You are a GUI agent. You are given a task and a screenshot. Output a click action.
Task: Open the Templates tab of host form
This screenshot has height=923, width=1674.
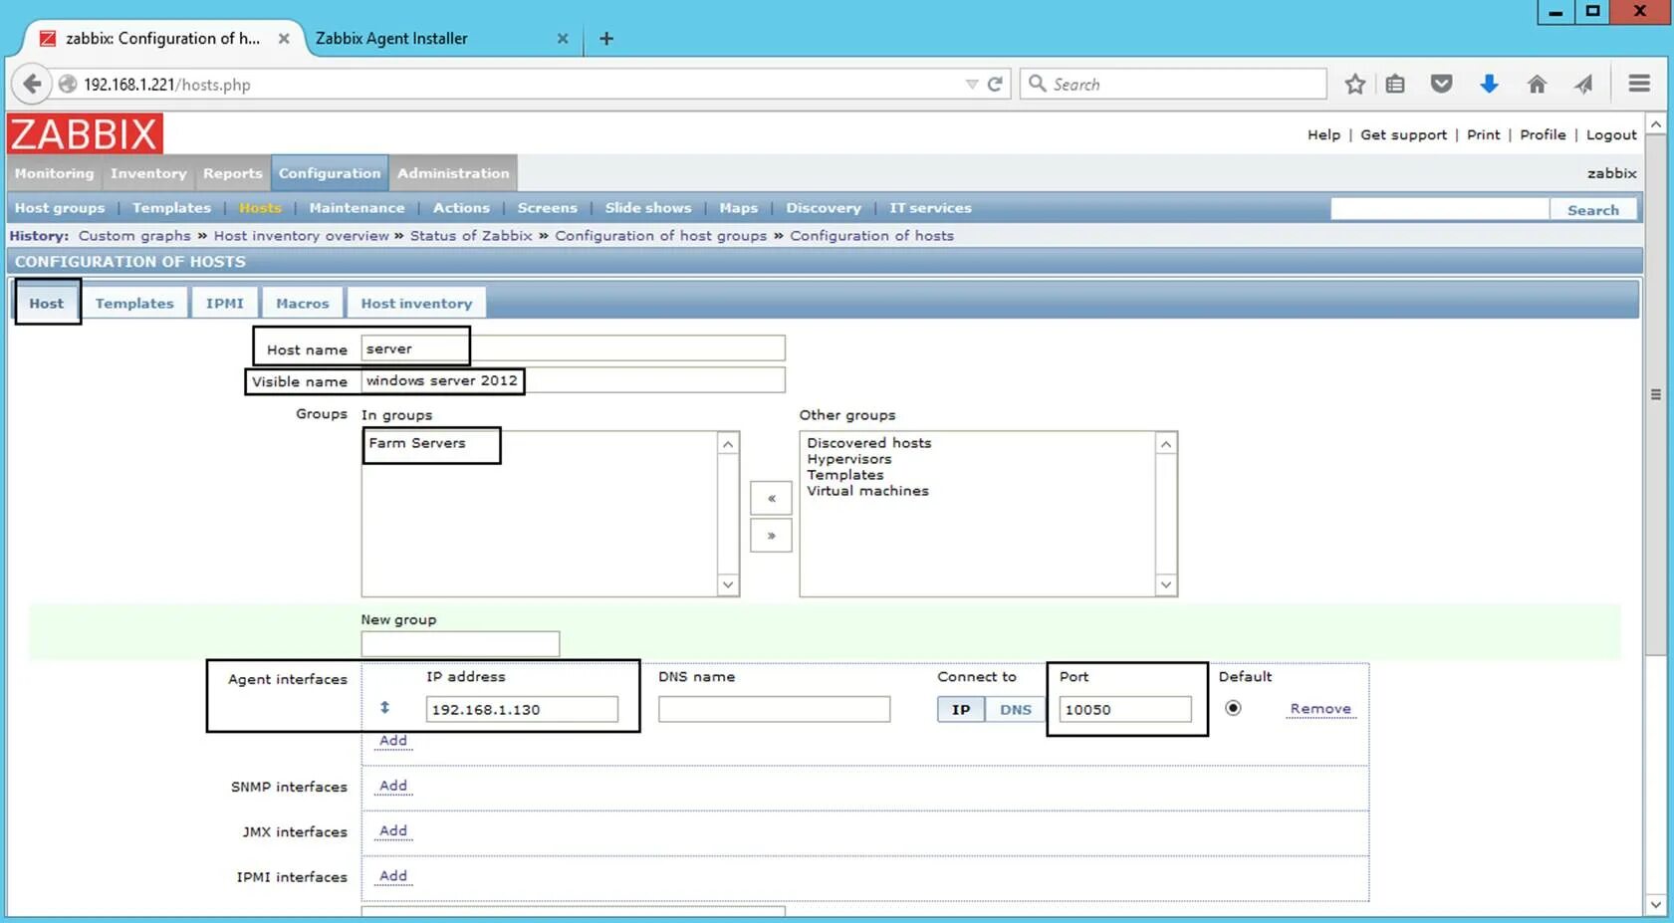(134, 304)
